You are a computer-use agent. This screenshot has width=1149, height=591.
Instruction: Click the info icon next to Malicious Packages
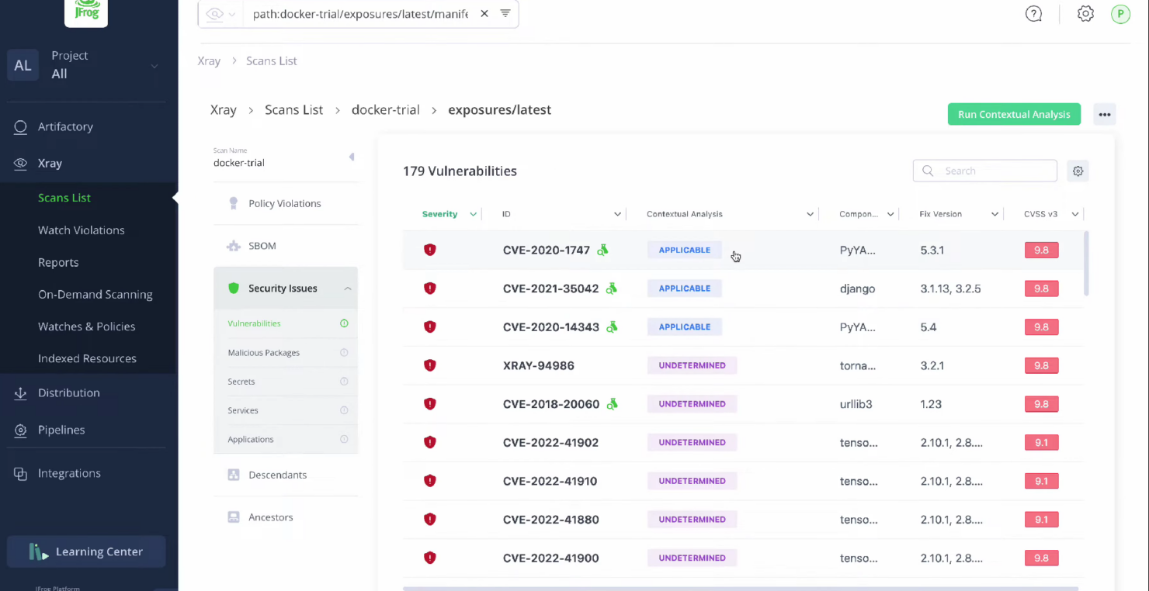point(344,352)
